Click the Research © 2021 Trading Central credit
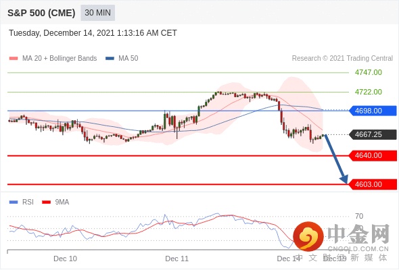399x270 pixels. click(342, 59)
